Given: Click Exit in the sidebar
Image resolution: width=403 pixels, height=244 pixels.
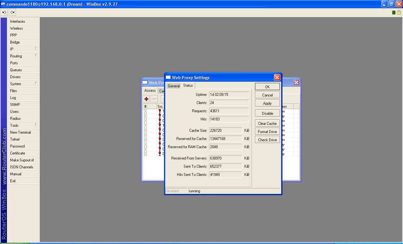Looking at the screenshot, I should click(x=23, y=181).
